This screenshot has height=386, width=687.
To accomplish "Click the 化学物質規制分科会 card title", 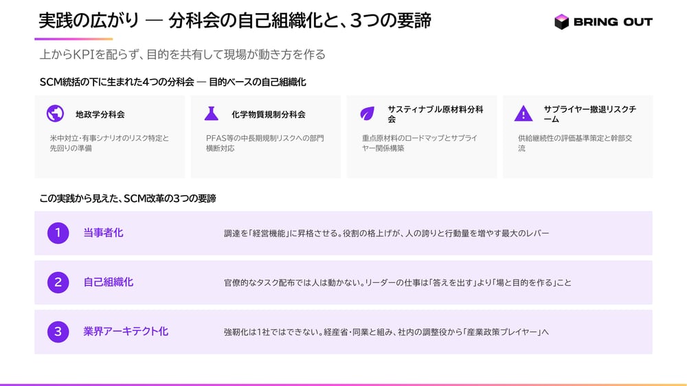I will 268,114.
